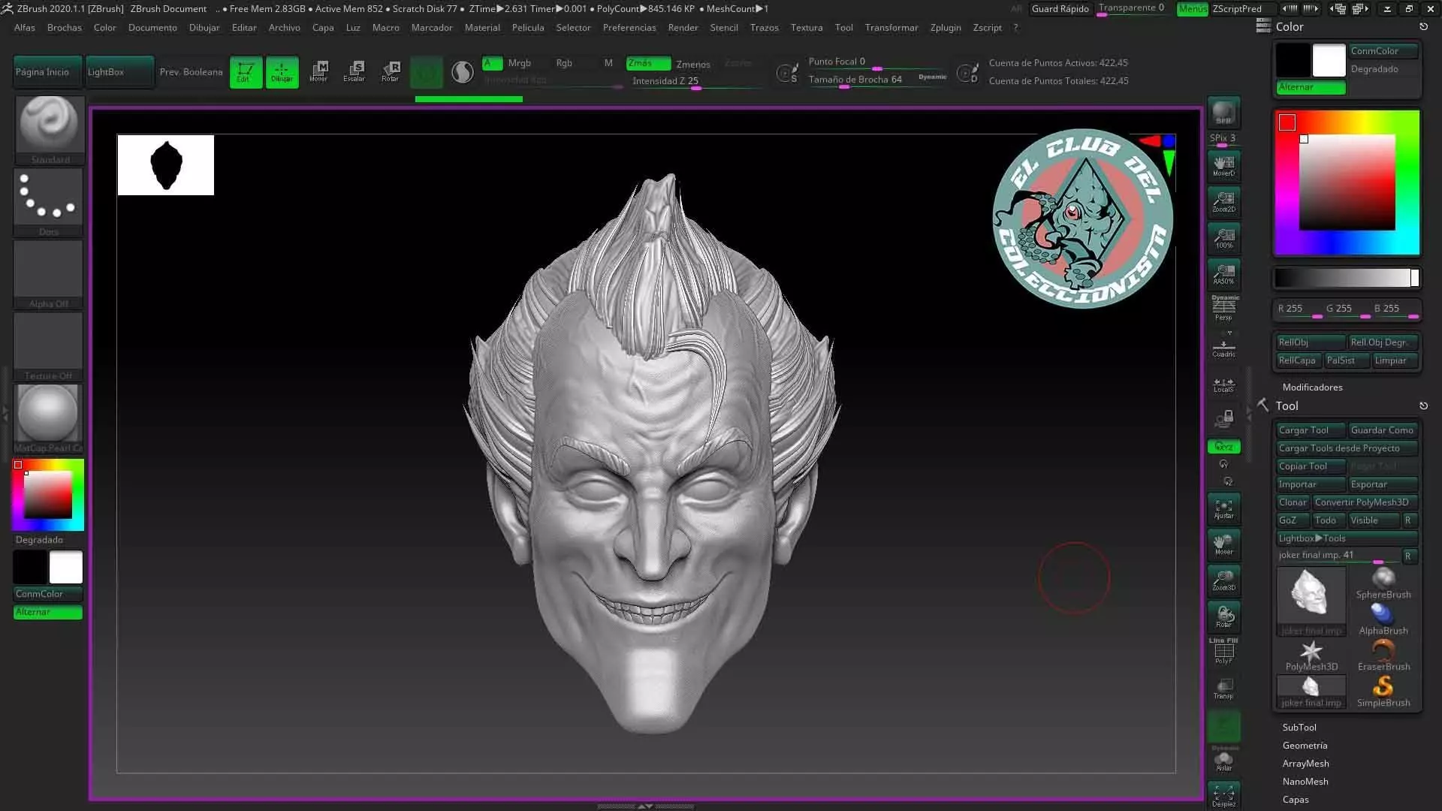Expand the SubTool subpalette

[1299, 728]
